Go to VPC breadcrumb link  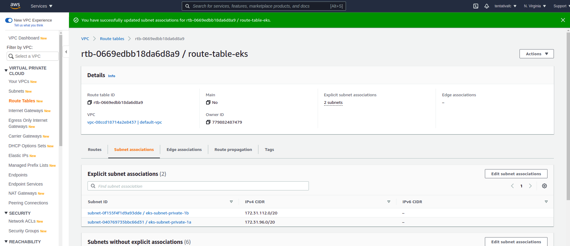point(85,39)
